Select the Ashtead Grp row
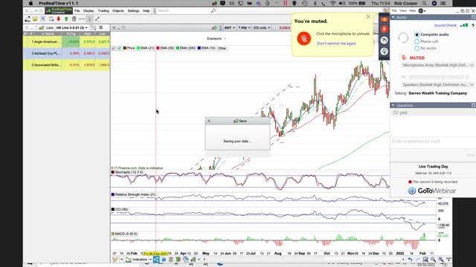 [x=66, y=53]
